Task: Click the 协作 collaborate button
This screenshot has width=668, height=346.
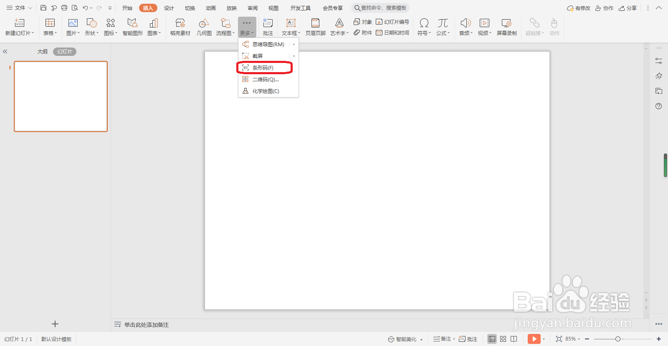Action: coord(605,8)
